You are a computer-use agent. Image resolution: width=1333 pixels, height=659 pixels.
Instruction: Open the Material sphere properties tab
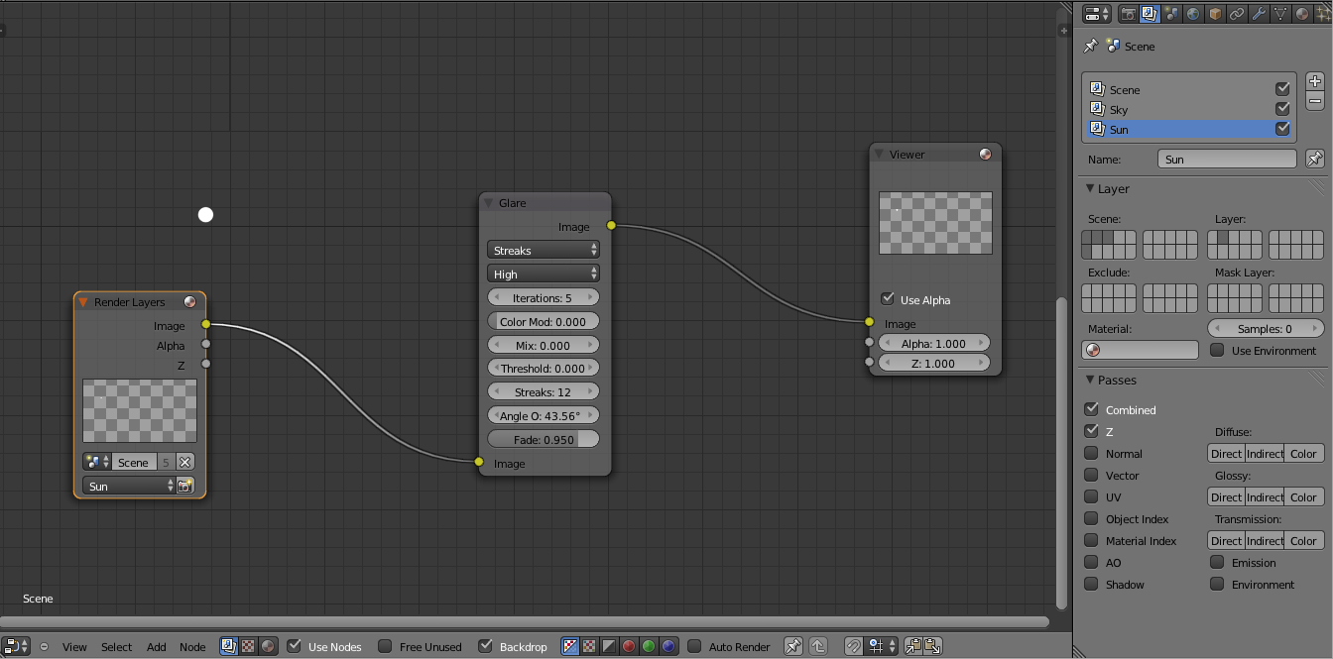coord(1302,14)
